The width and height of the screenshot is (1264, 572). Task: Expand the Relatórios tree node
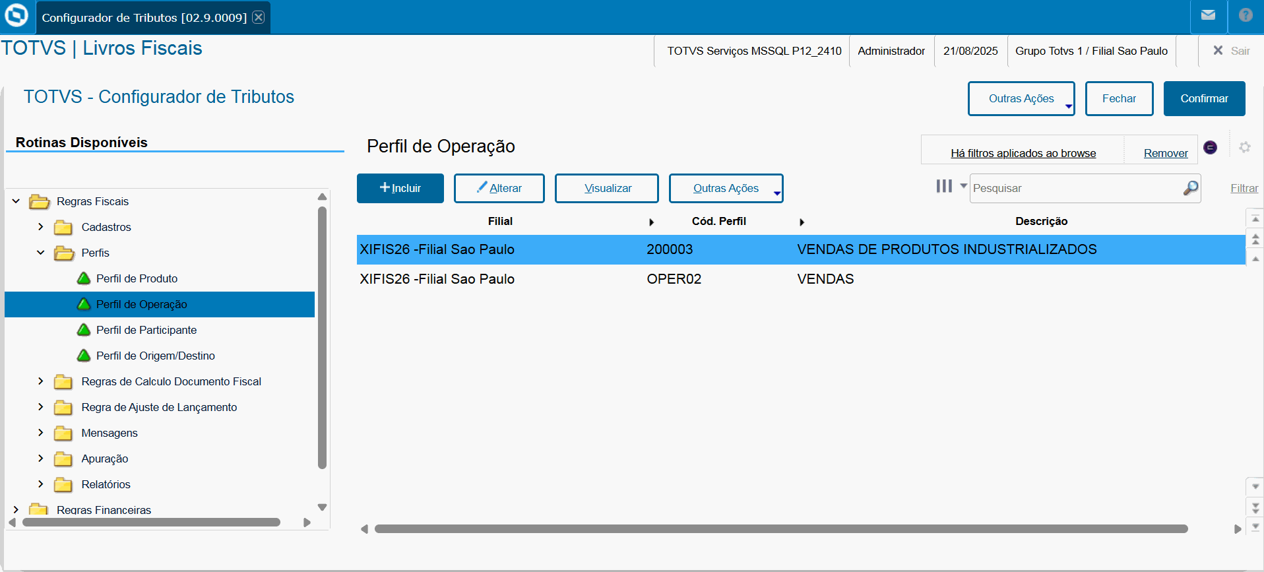click(x=41, y=484)
